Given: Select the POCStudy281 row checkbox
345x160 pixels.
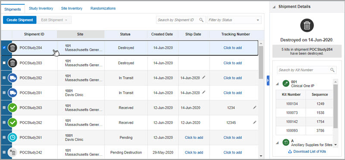Looking at the screenshot, I should (4, 93).
